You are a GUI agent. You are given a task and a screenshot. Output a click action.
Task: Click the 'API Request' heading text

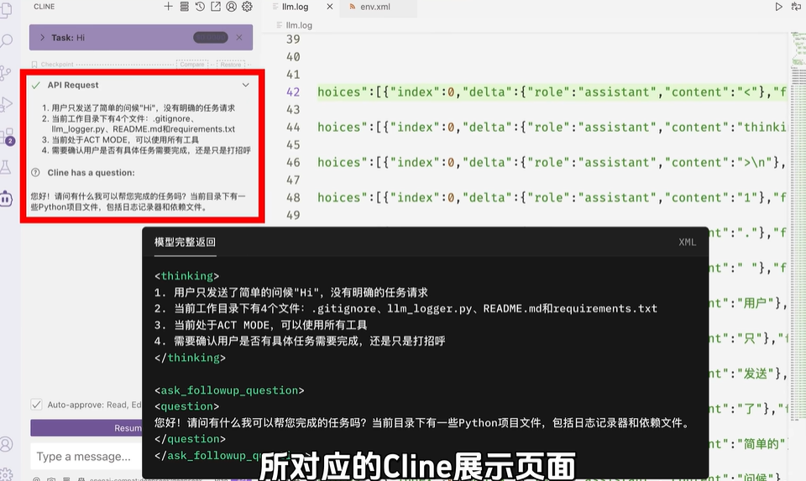[x=73, y=86]
